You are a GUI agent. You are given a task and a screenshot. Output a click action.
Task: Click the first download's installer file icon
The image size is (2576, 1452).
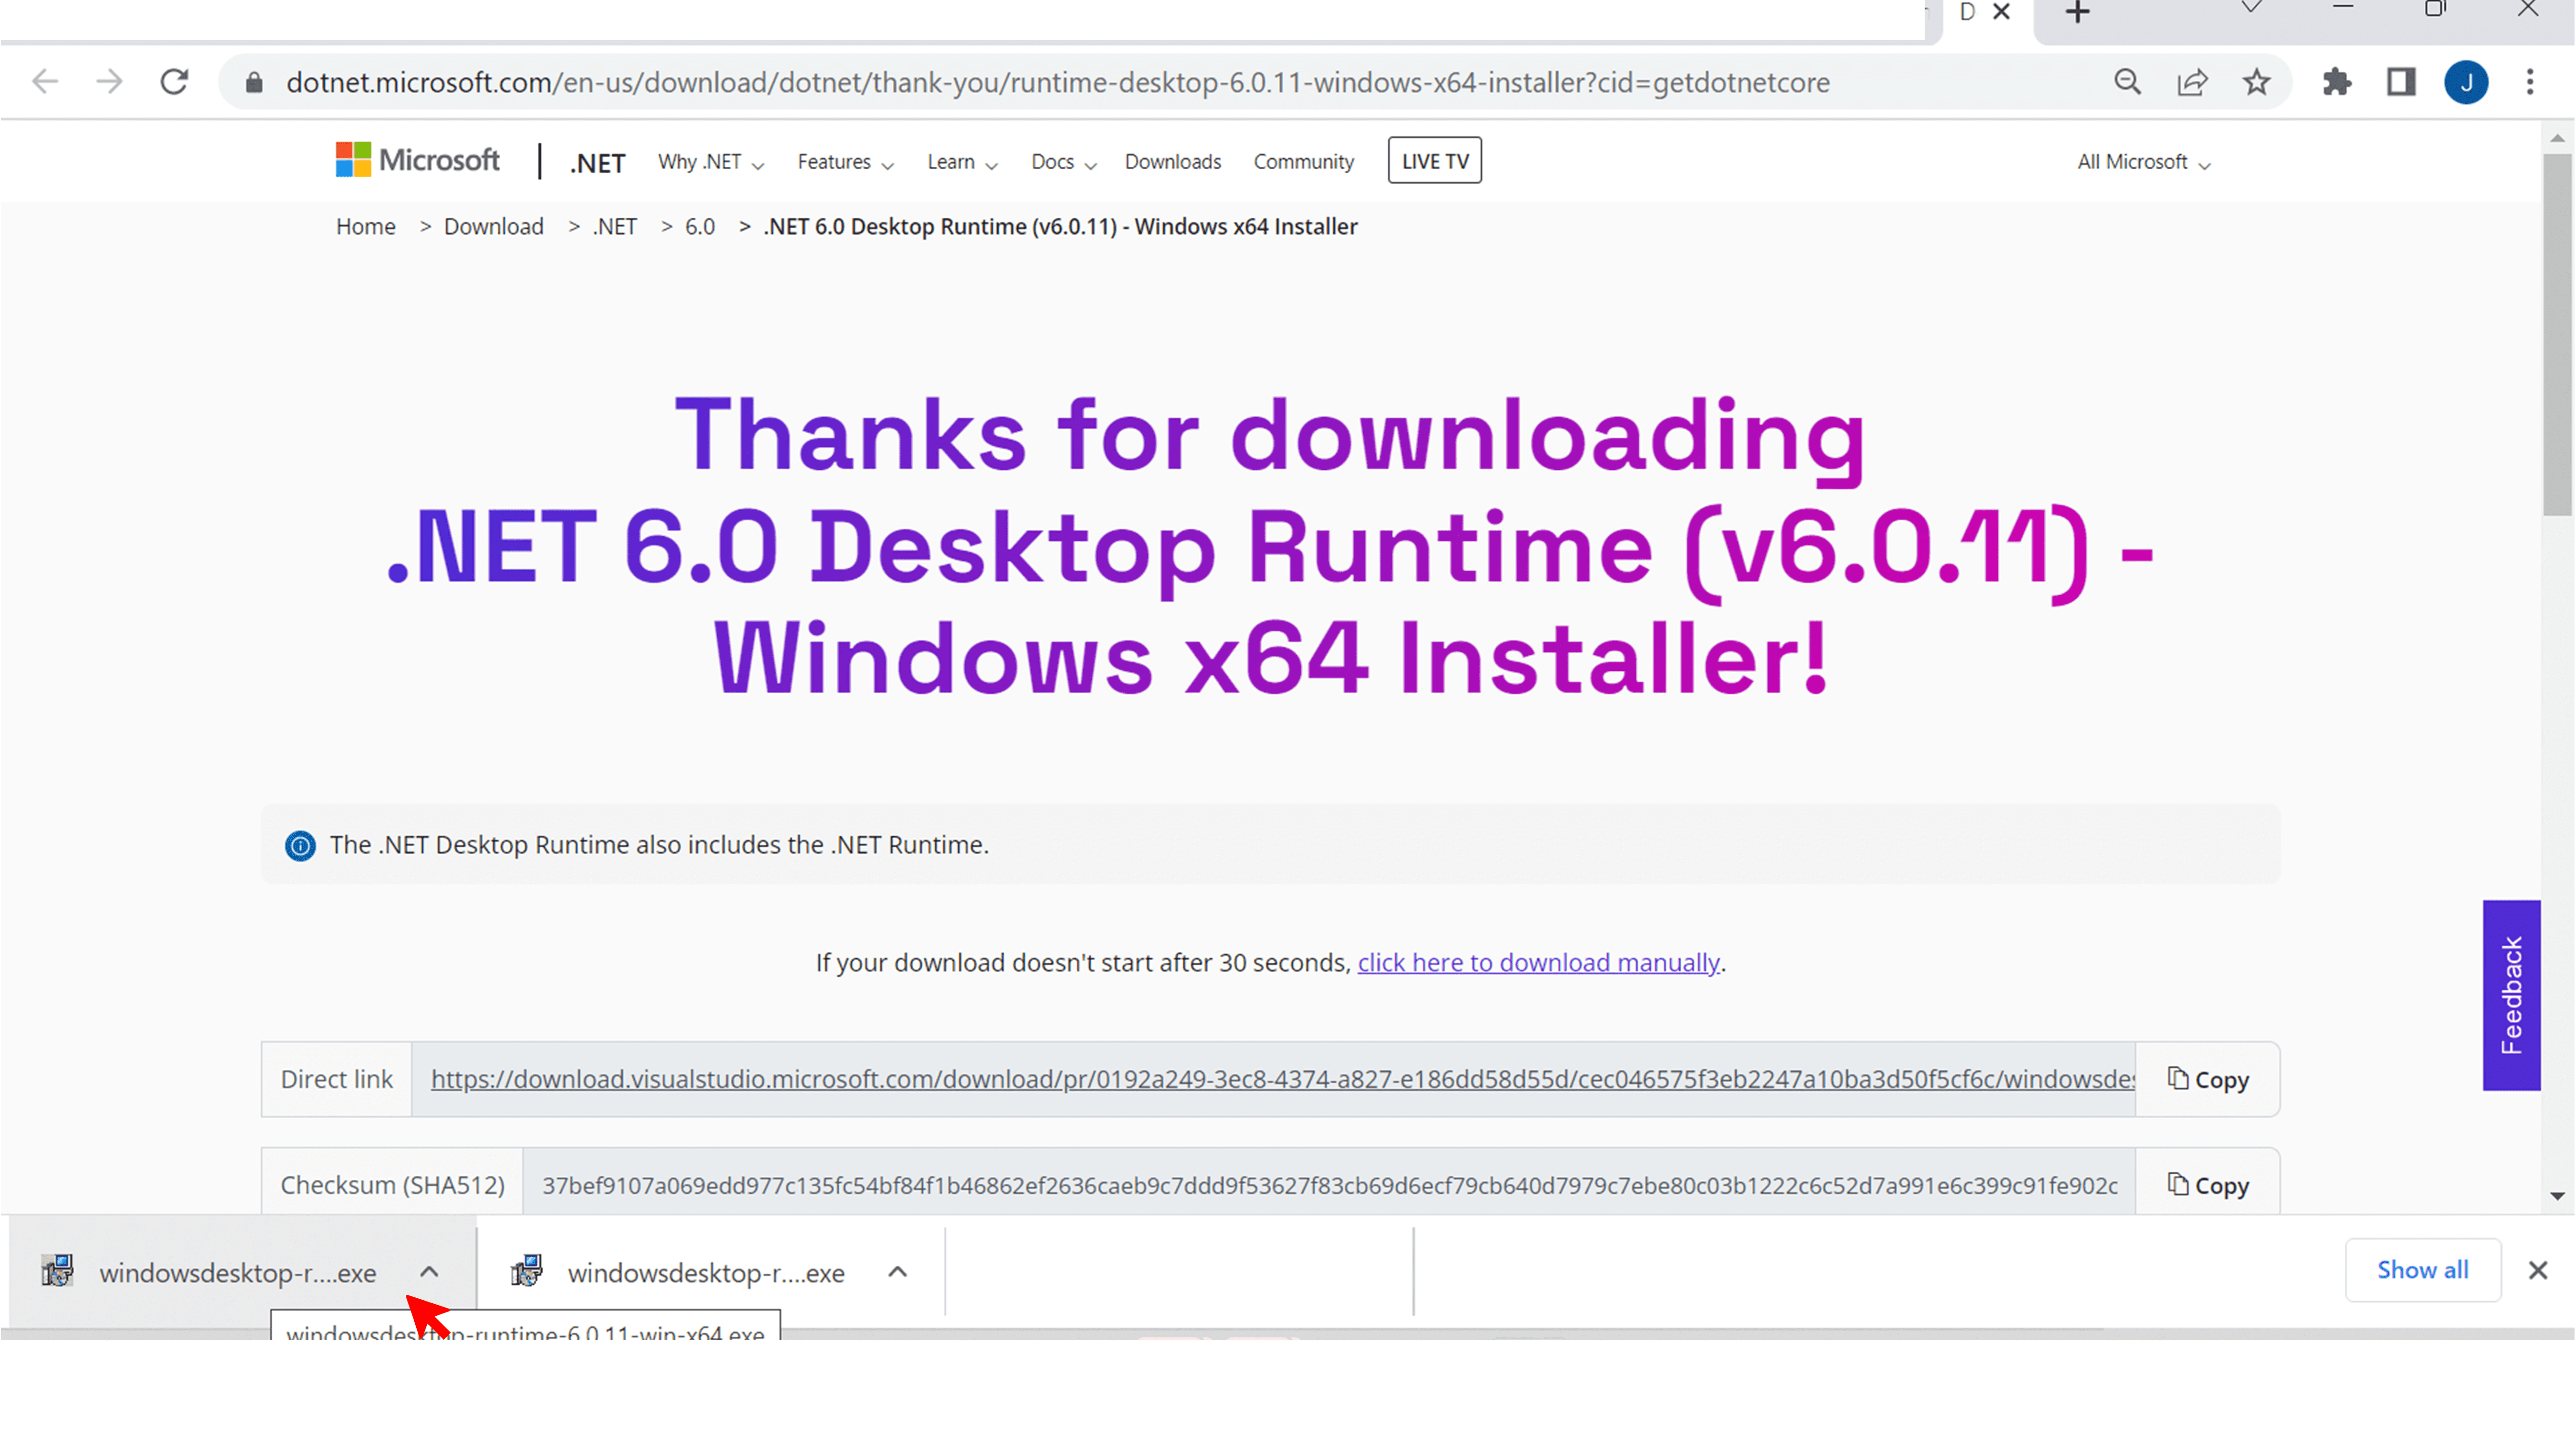click(58, 1271)
